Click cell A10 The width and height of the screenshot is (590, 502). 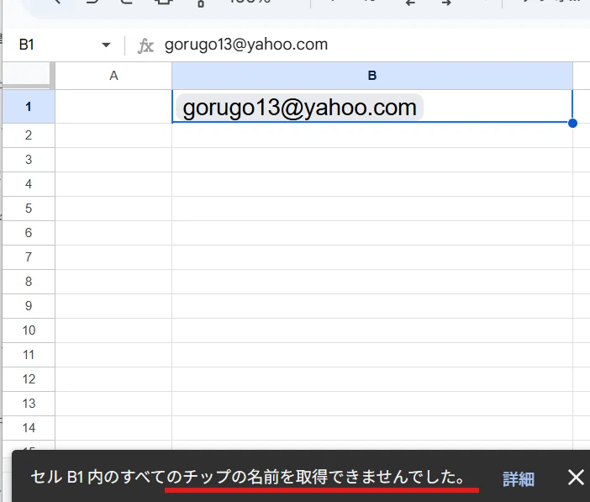[x=113, y=330]
